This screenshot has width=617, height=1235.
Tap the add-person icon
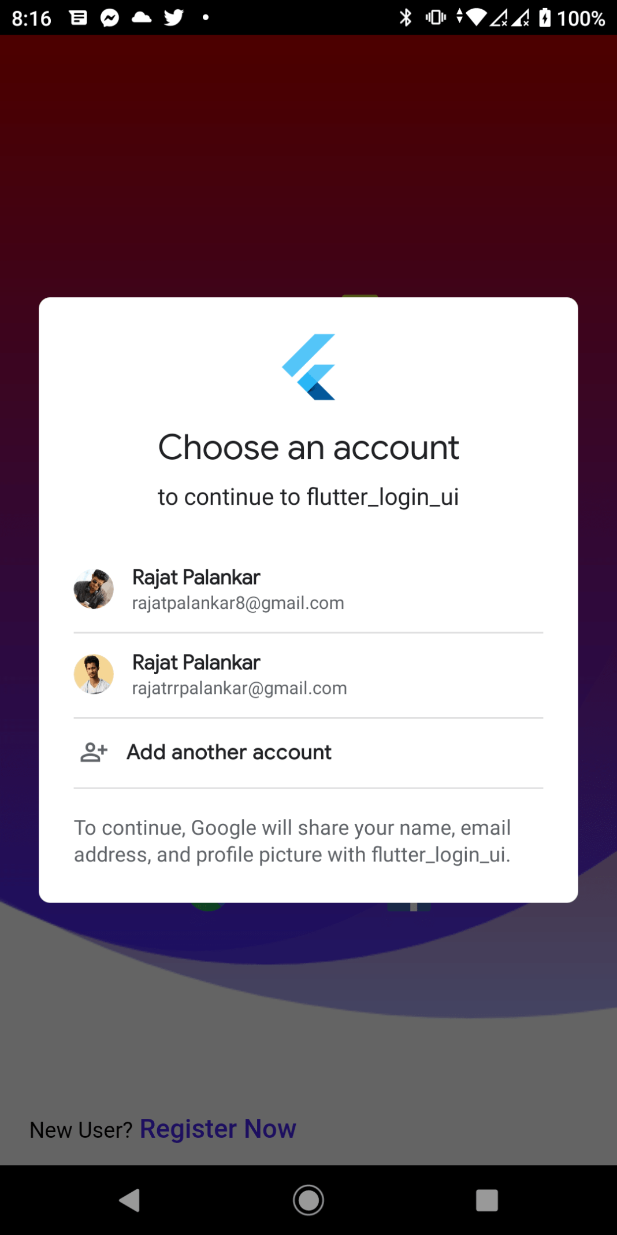click(x=94, y=752)
